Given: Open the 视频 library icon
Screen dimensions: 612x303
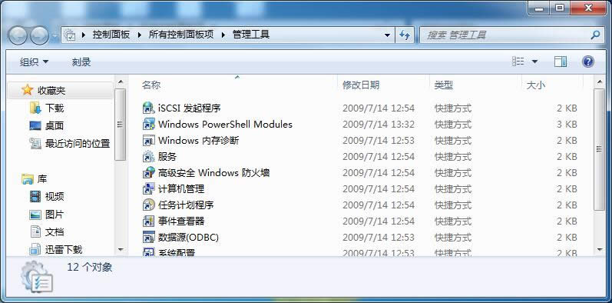Looking at the screenshot, I should [x=35, y=196].
